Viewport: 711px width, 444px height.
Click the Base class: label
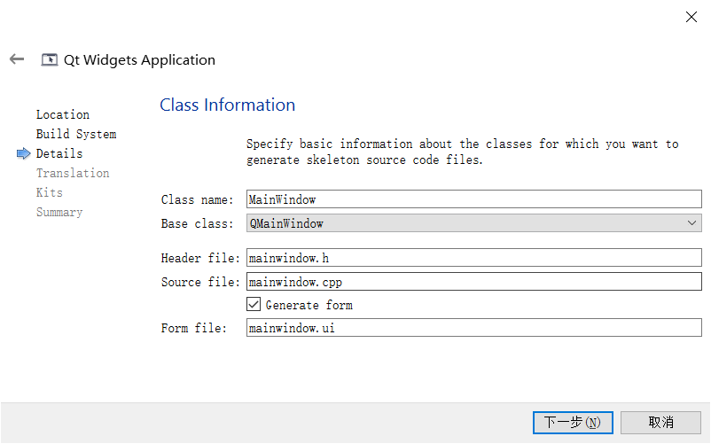point(197,224)
